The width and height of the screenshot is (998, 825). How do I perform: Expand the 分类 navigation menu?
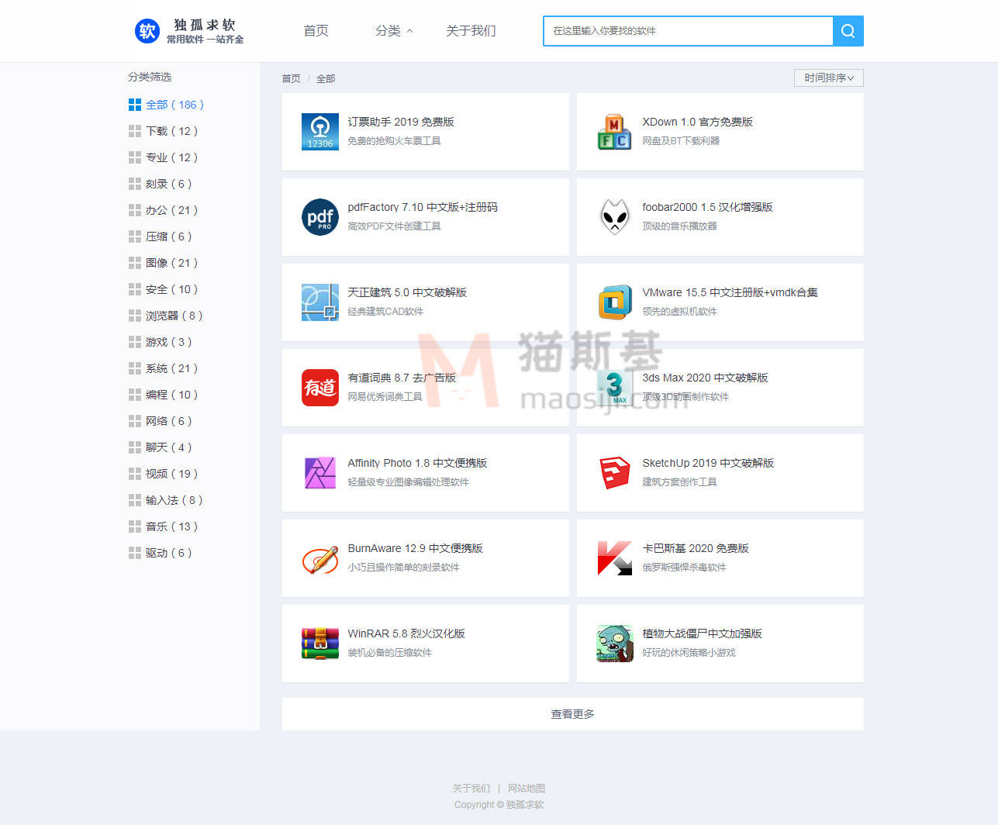point(394,31)
